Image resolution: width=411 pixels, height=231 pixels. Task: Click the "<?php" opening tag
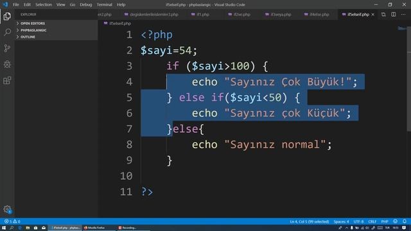point(157,35)
